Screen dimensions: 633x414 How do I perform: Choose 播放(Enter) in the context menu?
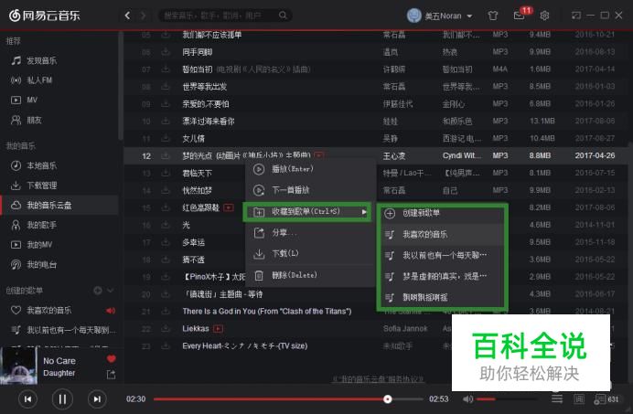coord(310,169)
